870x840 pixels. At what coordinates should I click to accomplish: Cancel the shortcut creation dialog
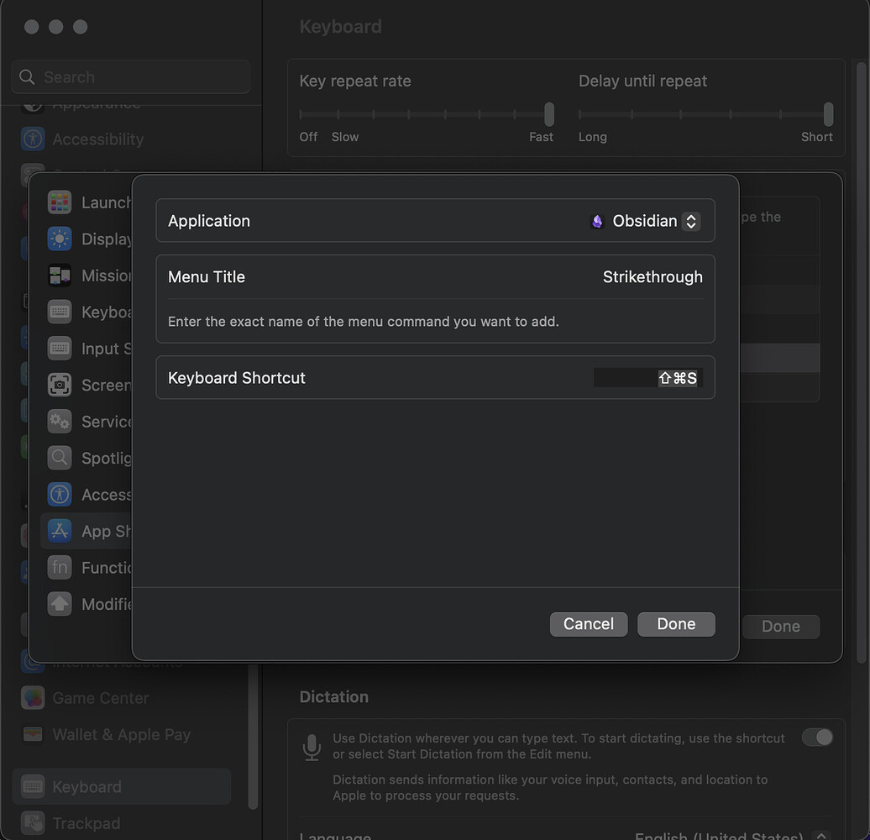tap(588, 623)
